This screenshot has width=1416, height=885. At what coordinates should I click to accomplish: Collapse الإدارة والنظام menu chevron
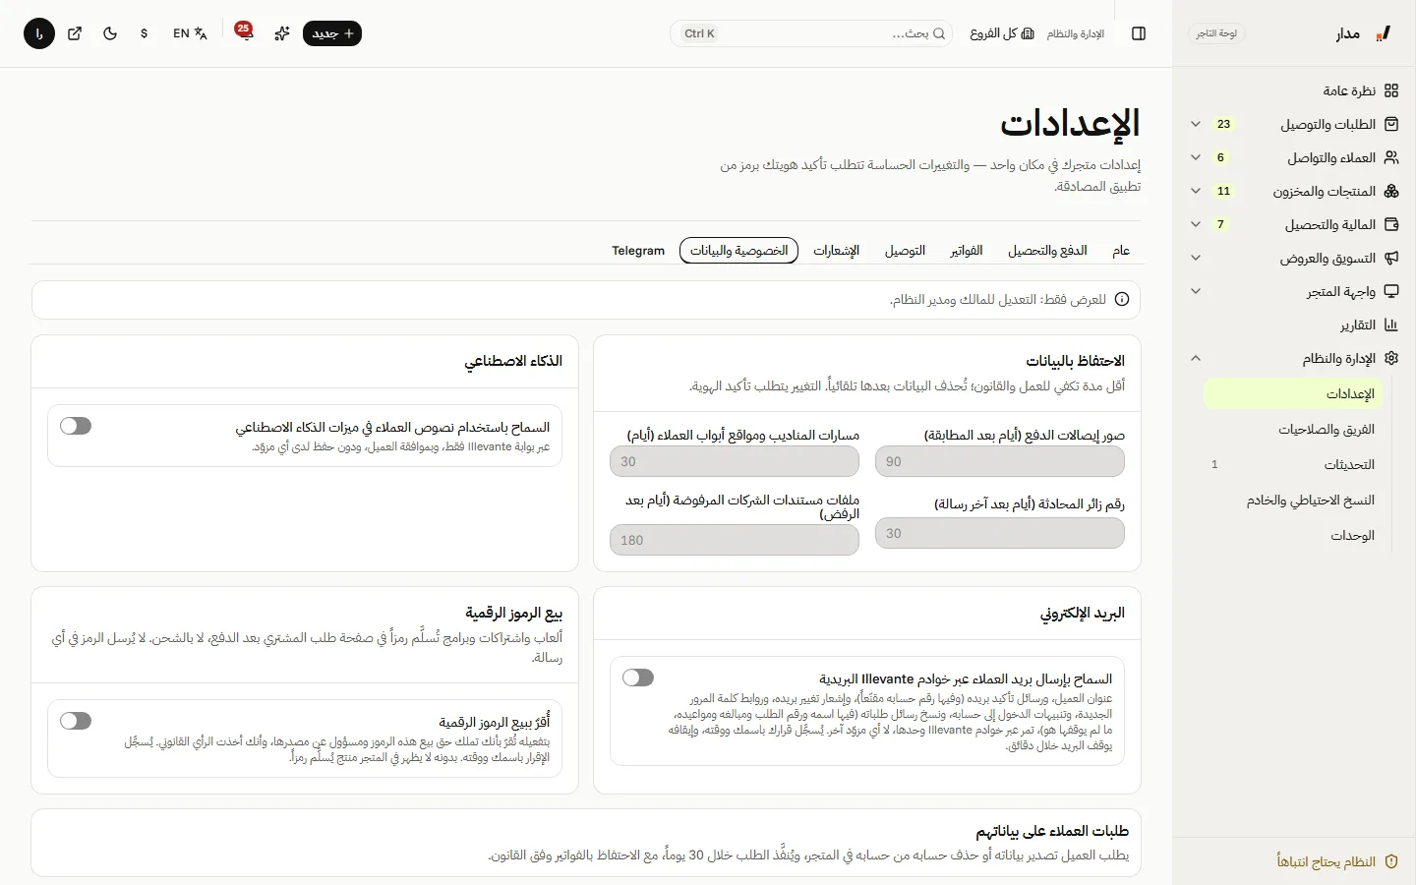[1196, 358]
